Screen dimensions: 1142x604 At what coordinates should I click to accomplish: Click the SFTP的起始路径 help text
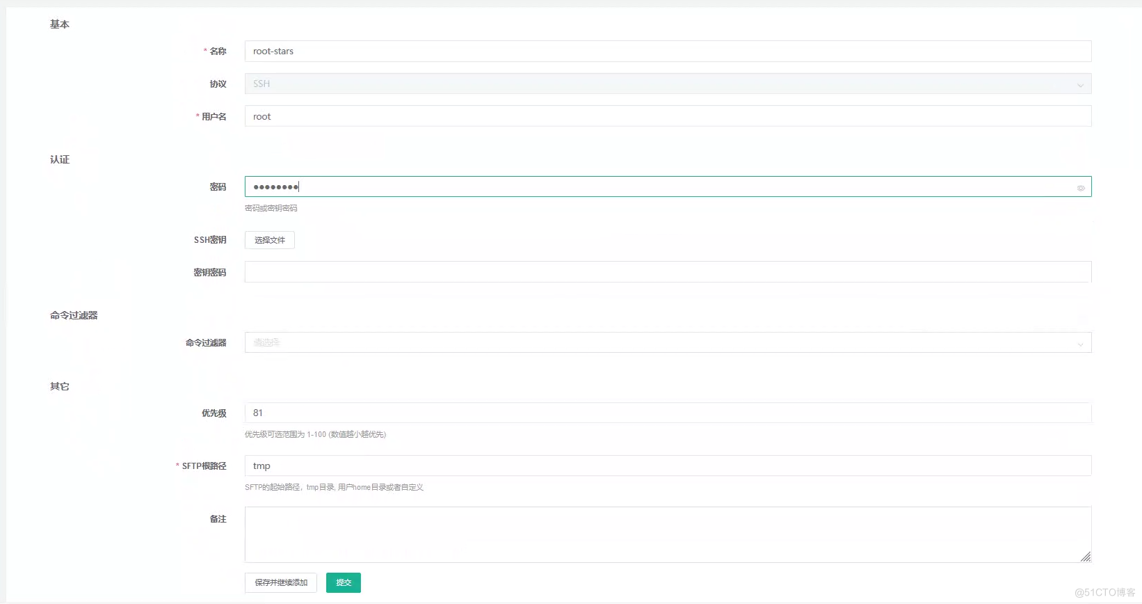coord(334,487)
